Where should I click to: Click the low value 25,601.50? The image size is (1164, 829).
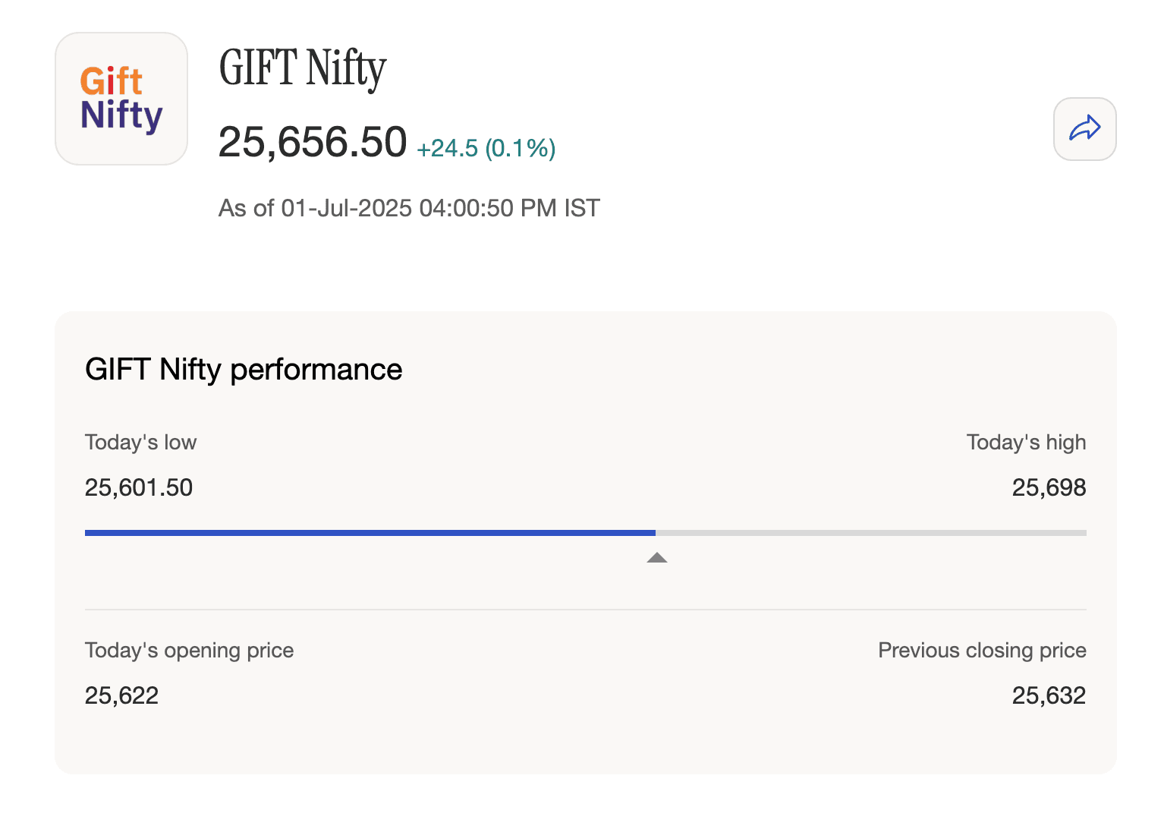[x=139, y=487]
